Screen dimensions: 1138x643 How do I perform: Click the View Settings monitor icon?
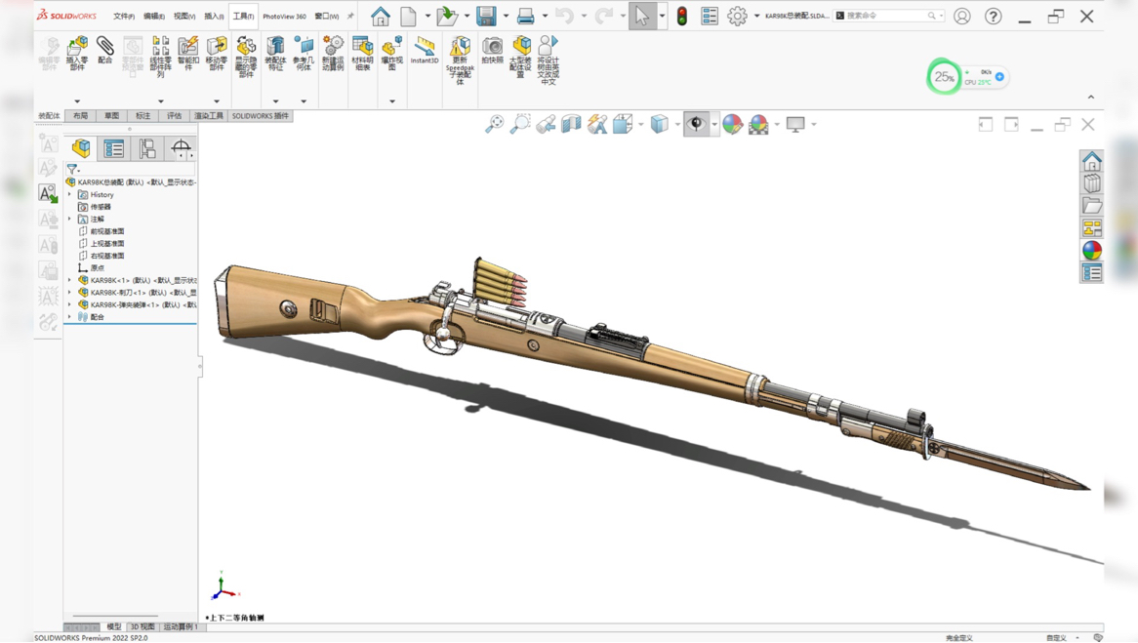(x=795, y=124)
